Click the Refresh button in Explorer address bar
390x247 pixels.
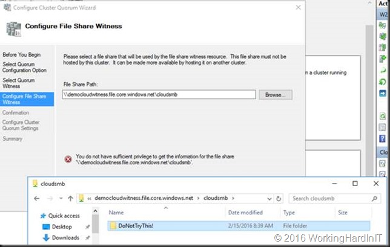point(279,199)
